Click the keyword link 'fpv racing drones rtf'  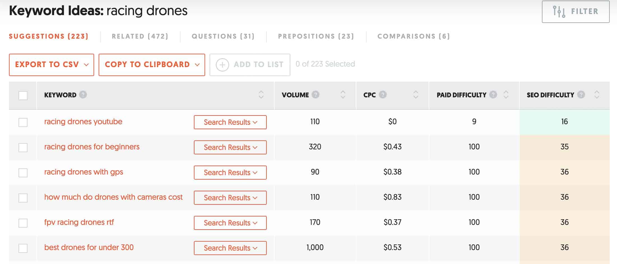(x=79, y=222)
